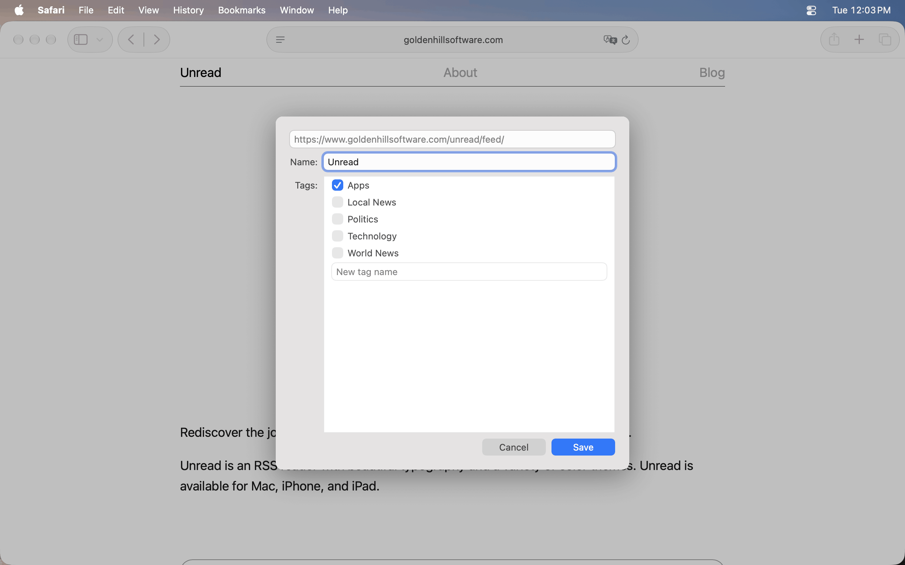Go forward with the forward arrow
The height and width of the screenshot is (565, 905).
(157, 40)
